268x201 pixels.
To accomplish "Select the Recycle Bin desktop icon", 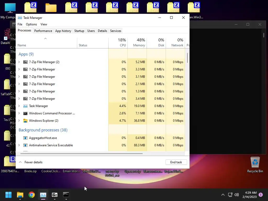I will click(255, 165).
